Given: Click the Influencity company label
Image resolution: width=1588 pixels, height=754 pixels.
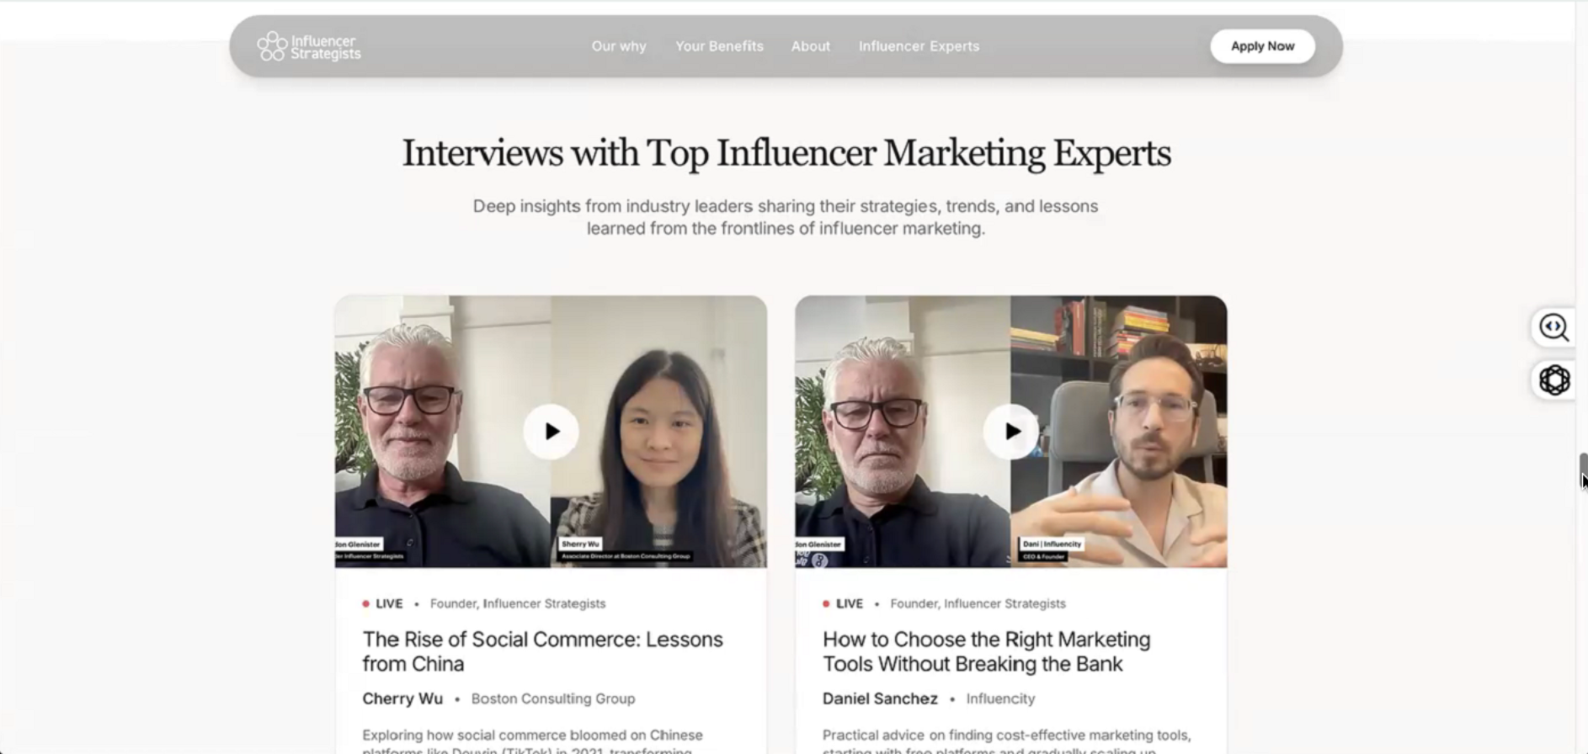Looking at the screenshot, I should pyautogui.click(x=1000, y=698).
